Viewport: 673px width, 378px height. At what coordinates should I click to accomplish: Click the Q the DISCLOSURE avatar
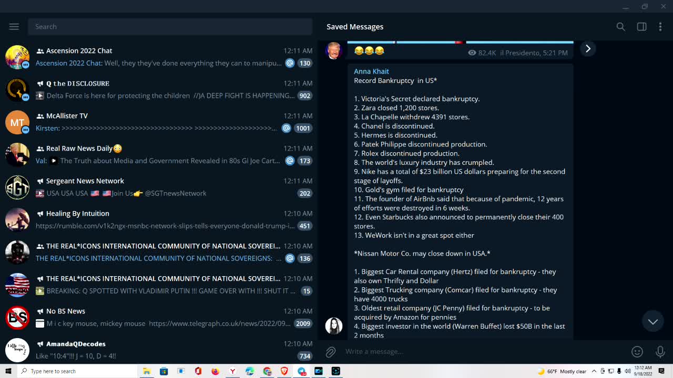(17, 89)
